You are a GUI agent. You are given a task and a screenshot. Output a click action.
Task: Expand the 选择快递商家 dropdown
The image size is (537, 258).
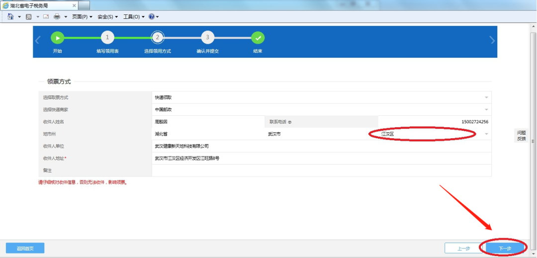coord(486,110)
